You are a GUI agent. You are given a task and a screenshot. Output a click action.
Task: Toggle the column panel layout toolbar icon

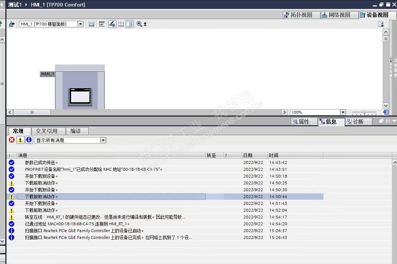click(129, 24)
